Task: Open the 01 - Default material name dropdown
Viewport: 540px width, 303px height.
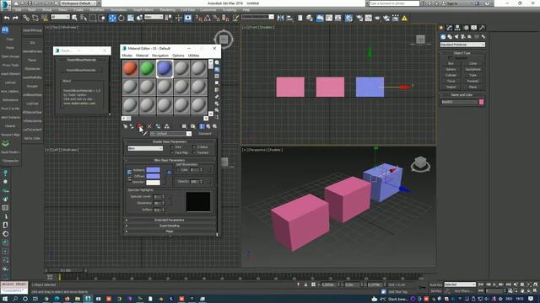Action: (170, 134)
